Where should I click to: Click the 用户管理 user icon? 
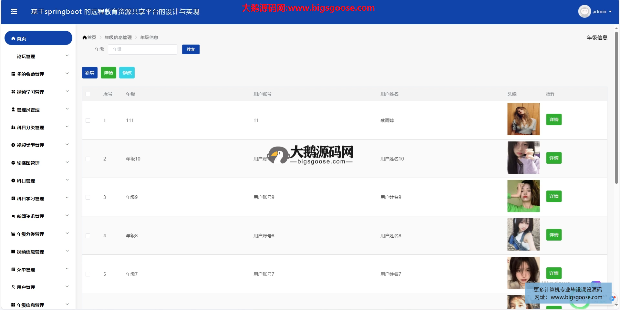click(x=13, y=287)
